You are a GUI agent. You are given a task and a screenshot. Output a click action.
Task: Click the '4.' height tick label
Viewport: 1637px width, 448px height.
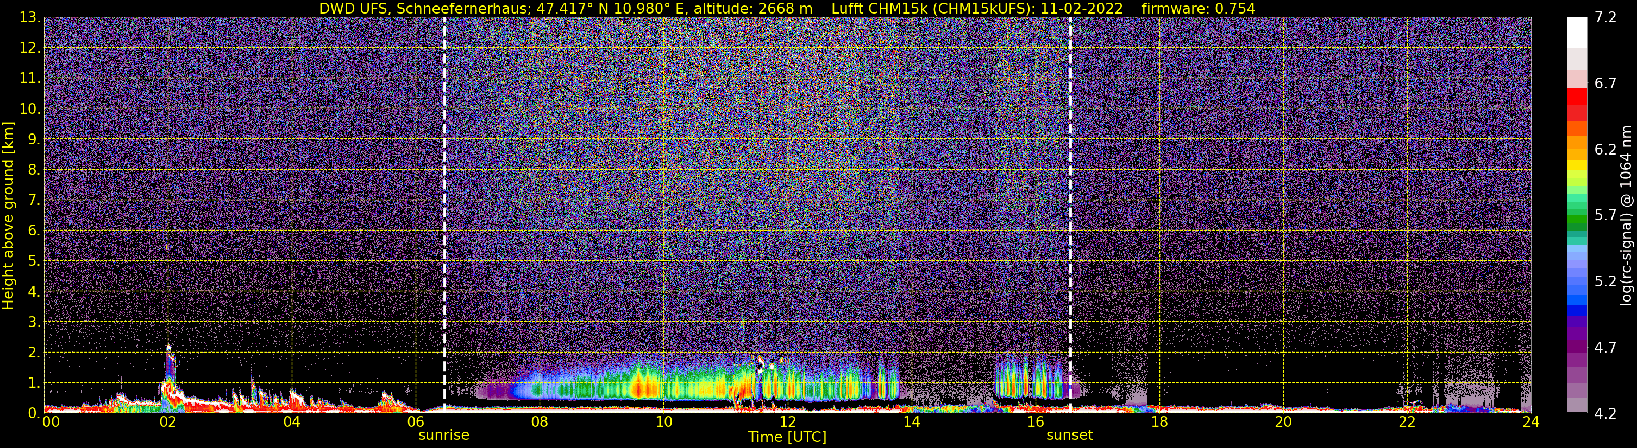(x=34, y=291)
